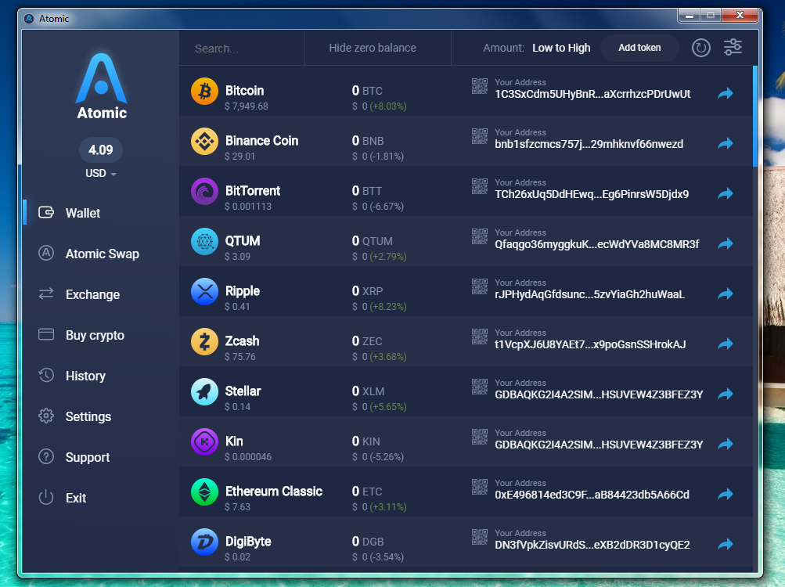This screenshot has width=785, height=587.
Task: Select the Ethereum Classic address 0xE496814ed3C9F...aB84423db5A66Cd
Action: point(592,495)
